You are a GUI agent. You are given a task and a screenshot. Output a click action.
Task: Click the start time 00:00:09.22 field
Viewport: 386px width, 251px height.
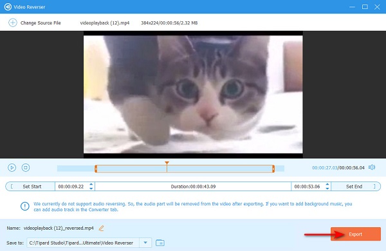tap(71, 187)
